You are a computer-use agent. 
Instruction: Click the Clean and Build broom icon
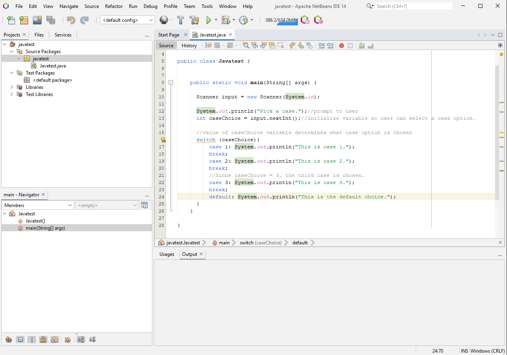click(x=194, y=20)
